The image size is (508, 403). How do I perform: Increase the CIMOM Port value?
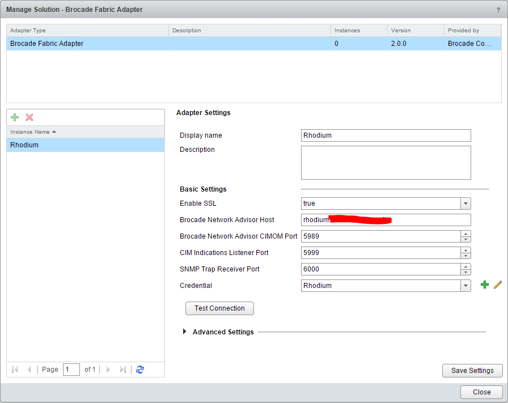pos(465,234)
